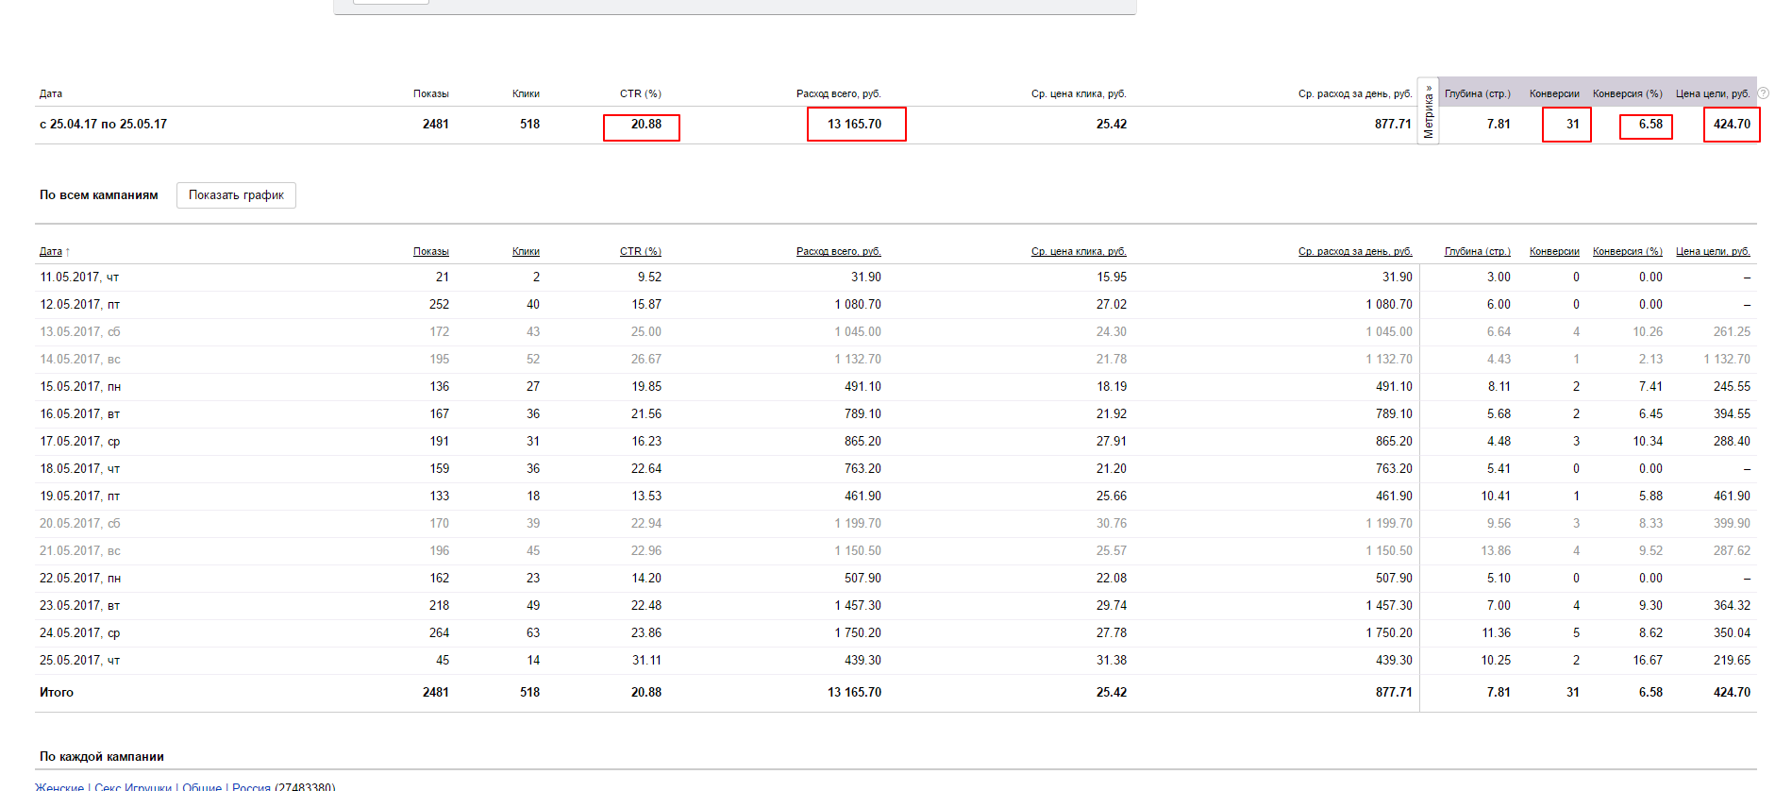Click the highlighted goal price 424.70
Screen dimensions: 1792x791
pyautogui.click(x=1732, y=125)
